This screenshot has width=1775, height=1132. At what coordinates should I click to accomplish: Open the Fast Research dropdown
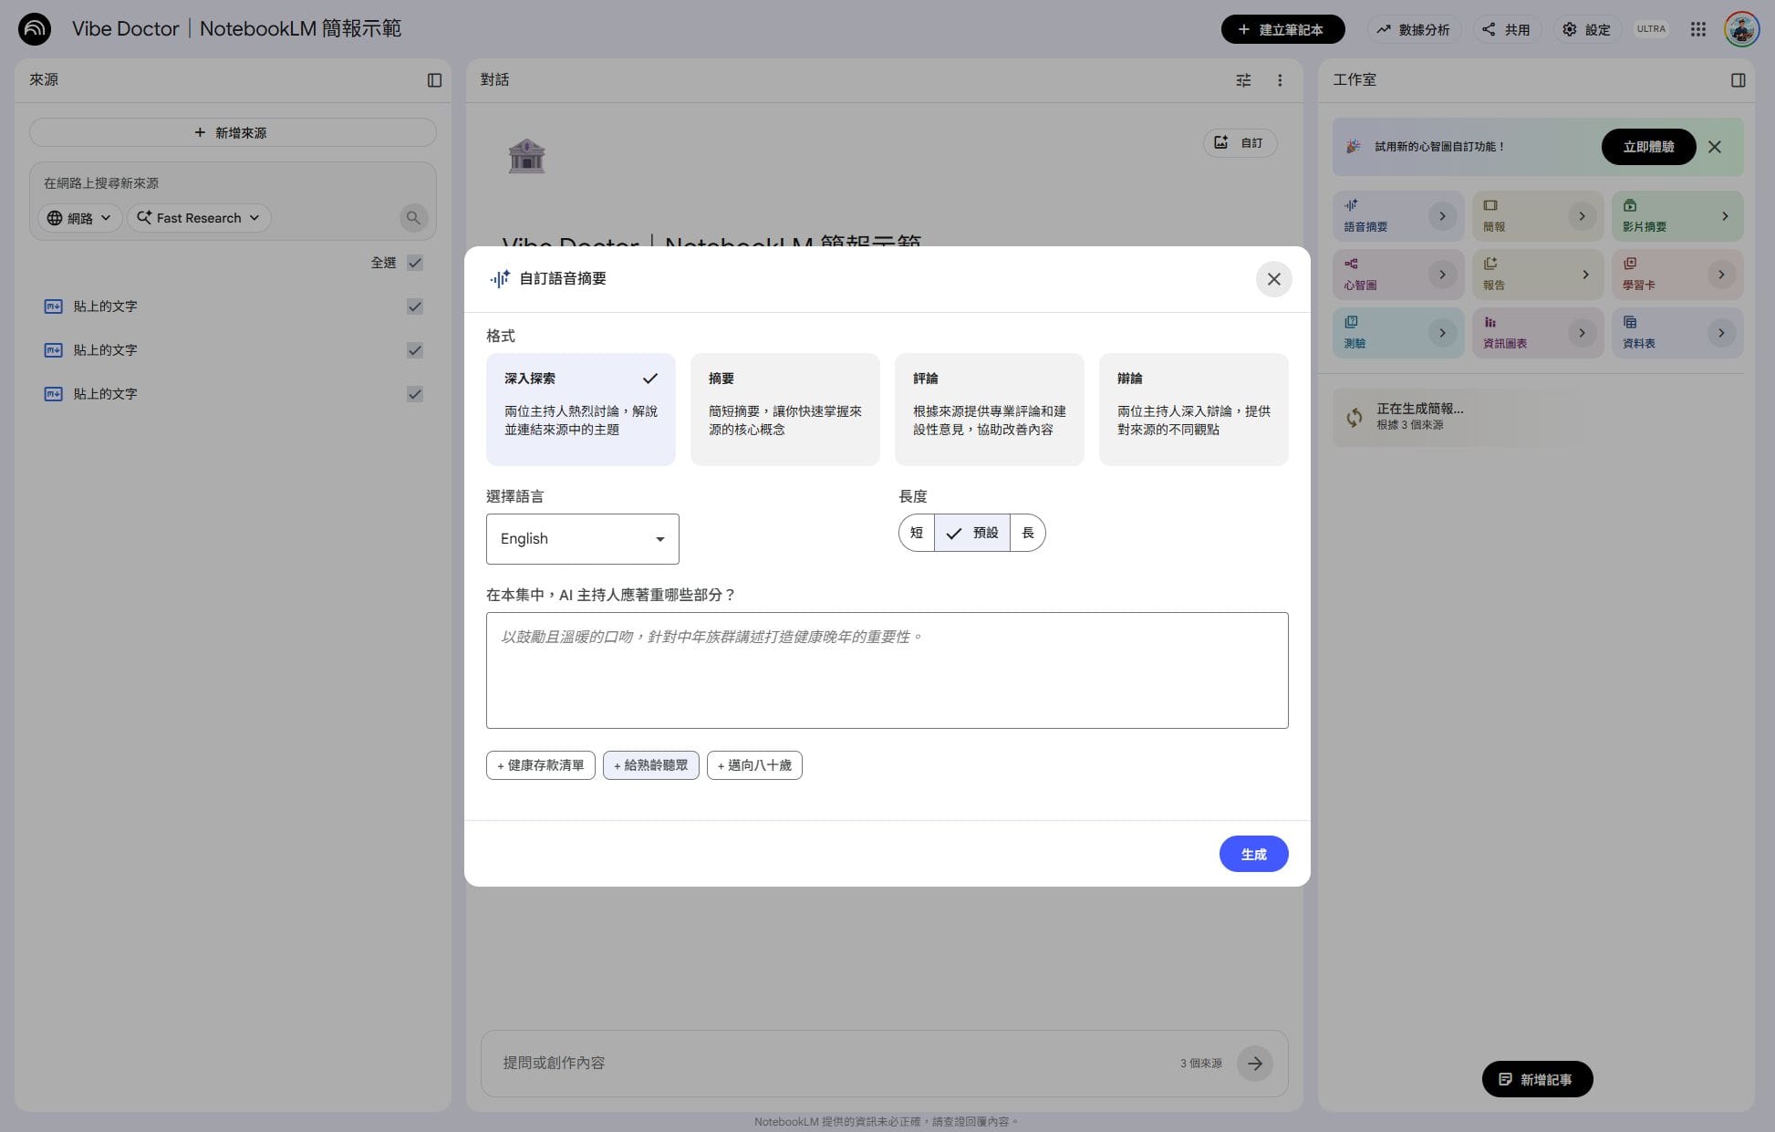(x=199, y=218)
